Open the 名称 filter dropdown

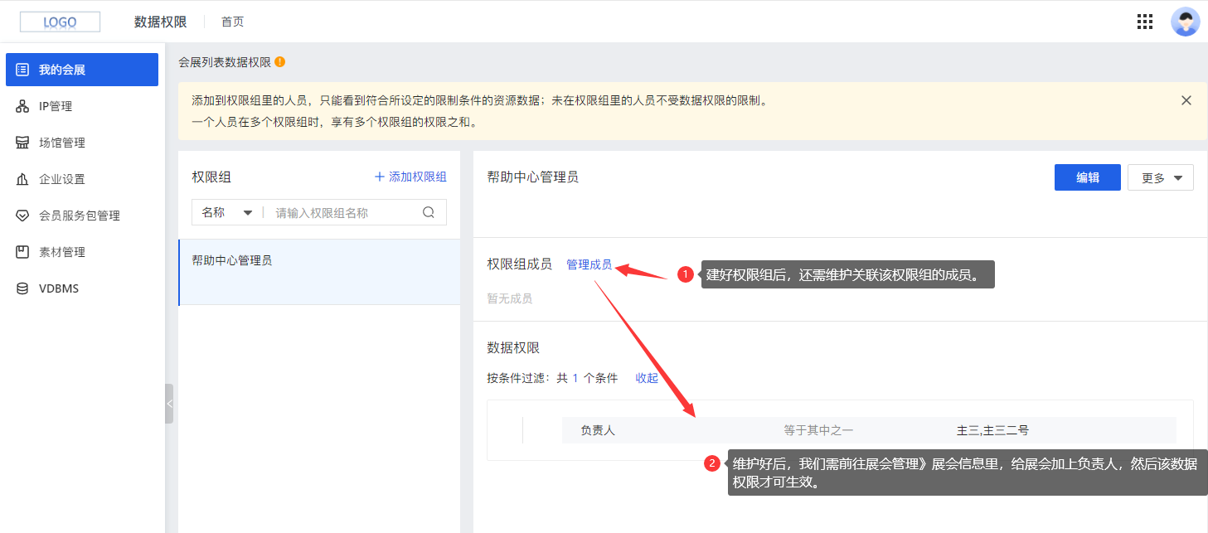tap(226, 211)
